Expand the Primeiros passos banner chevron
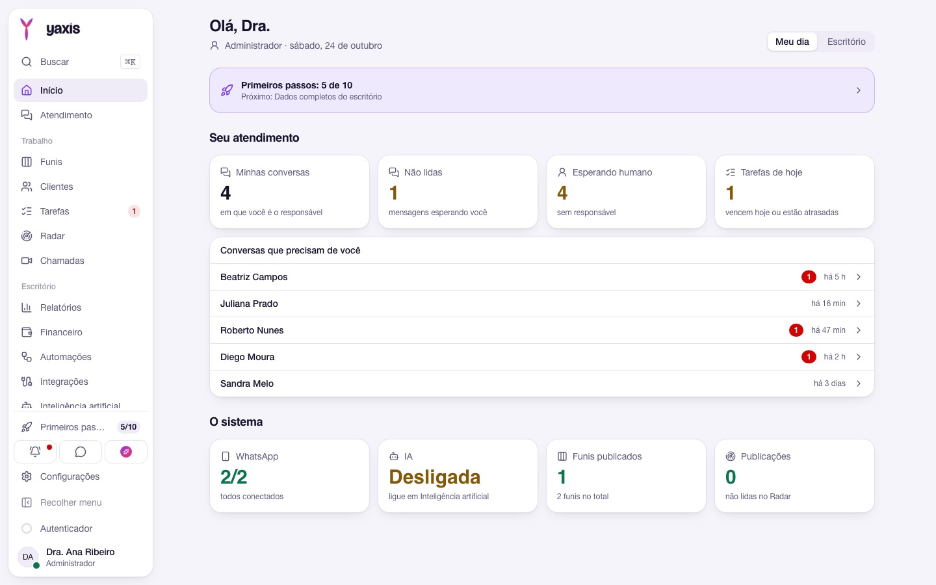936x585 pixels. click(x=859, y=90)
